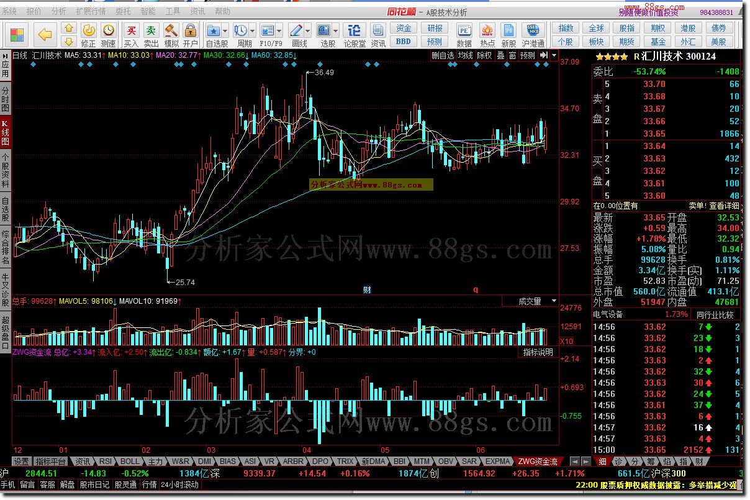
Task: Open the 资讯 news icon in toolbar
Action: [378, 35]
